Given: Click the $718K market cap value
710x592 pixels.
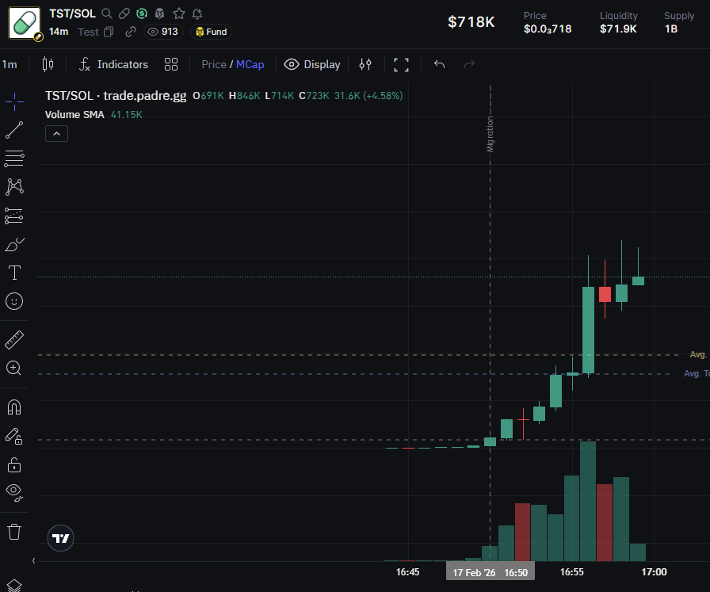Looking at the screenshot, I should [x=471, y=21].
